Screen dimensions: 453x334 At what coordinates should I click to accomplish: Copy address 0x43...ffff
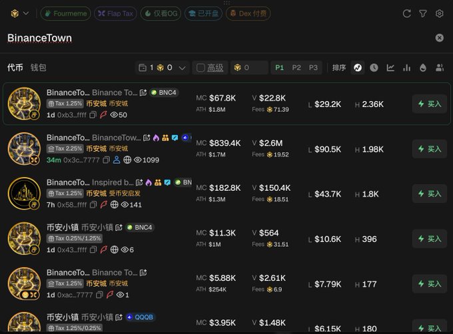point(93,250)
